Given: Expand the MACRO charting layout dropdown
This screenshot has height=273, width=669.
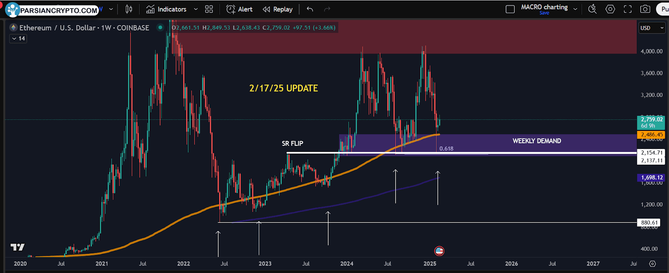Looking at the screenshot, I should point(575,9).
